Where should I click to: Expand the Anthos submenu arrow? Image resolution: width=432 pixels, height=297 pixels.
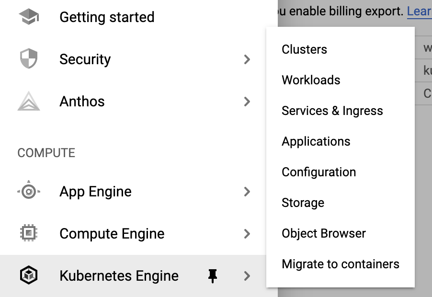tap(247, 102)
